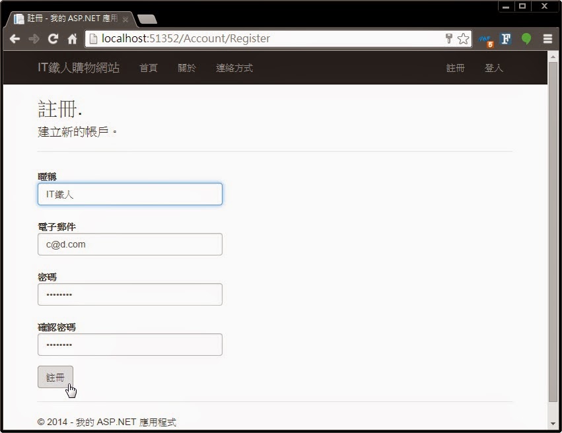Screen dimensions: 562x433
Task: Open the browser home page icon
Action: pos(73,39)
